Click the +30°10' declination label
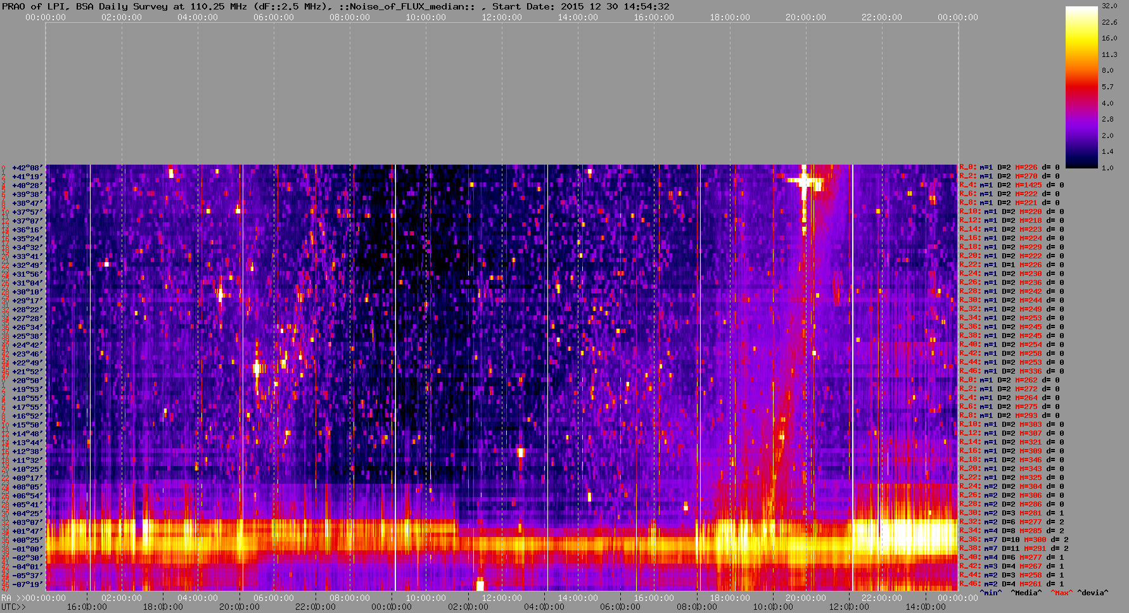This screenshot has width=1129, height=613. coord(27,292)
